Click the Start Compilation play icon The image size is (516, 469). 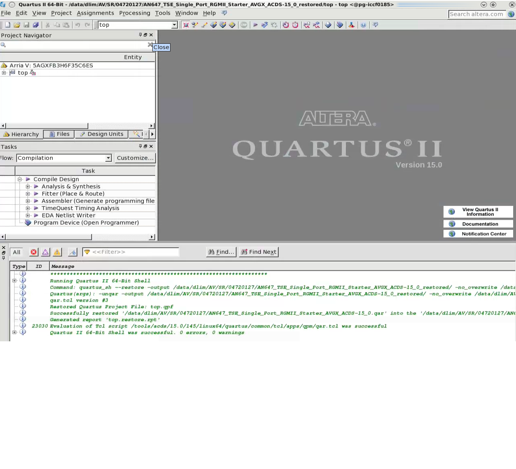point(256,25)
